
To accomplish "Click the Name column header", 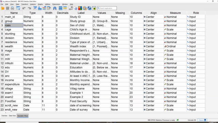I will click(x=14, y=13).
